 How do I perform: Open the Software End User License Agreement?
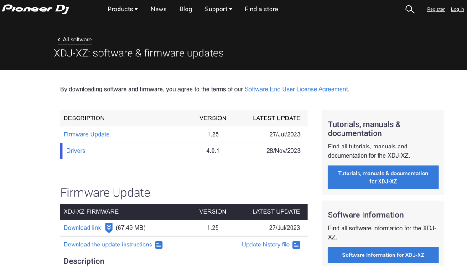[x=296, y=89]
